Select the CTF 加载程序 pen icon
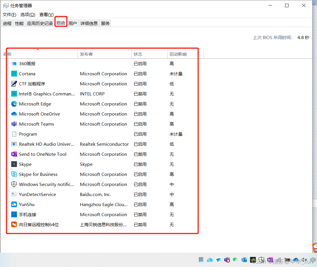The height and width of the screenshot is (267, 317). point(14,84)
